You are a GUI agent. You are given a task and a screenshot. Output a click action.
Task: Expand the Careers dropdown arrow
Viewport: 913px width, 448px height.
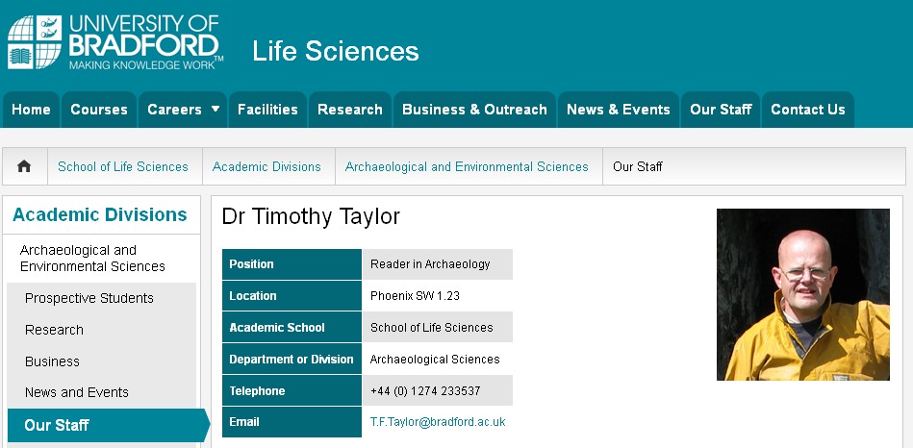[x=216, y=109]
